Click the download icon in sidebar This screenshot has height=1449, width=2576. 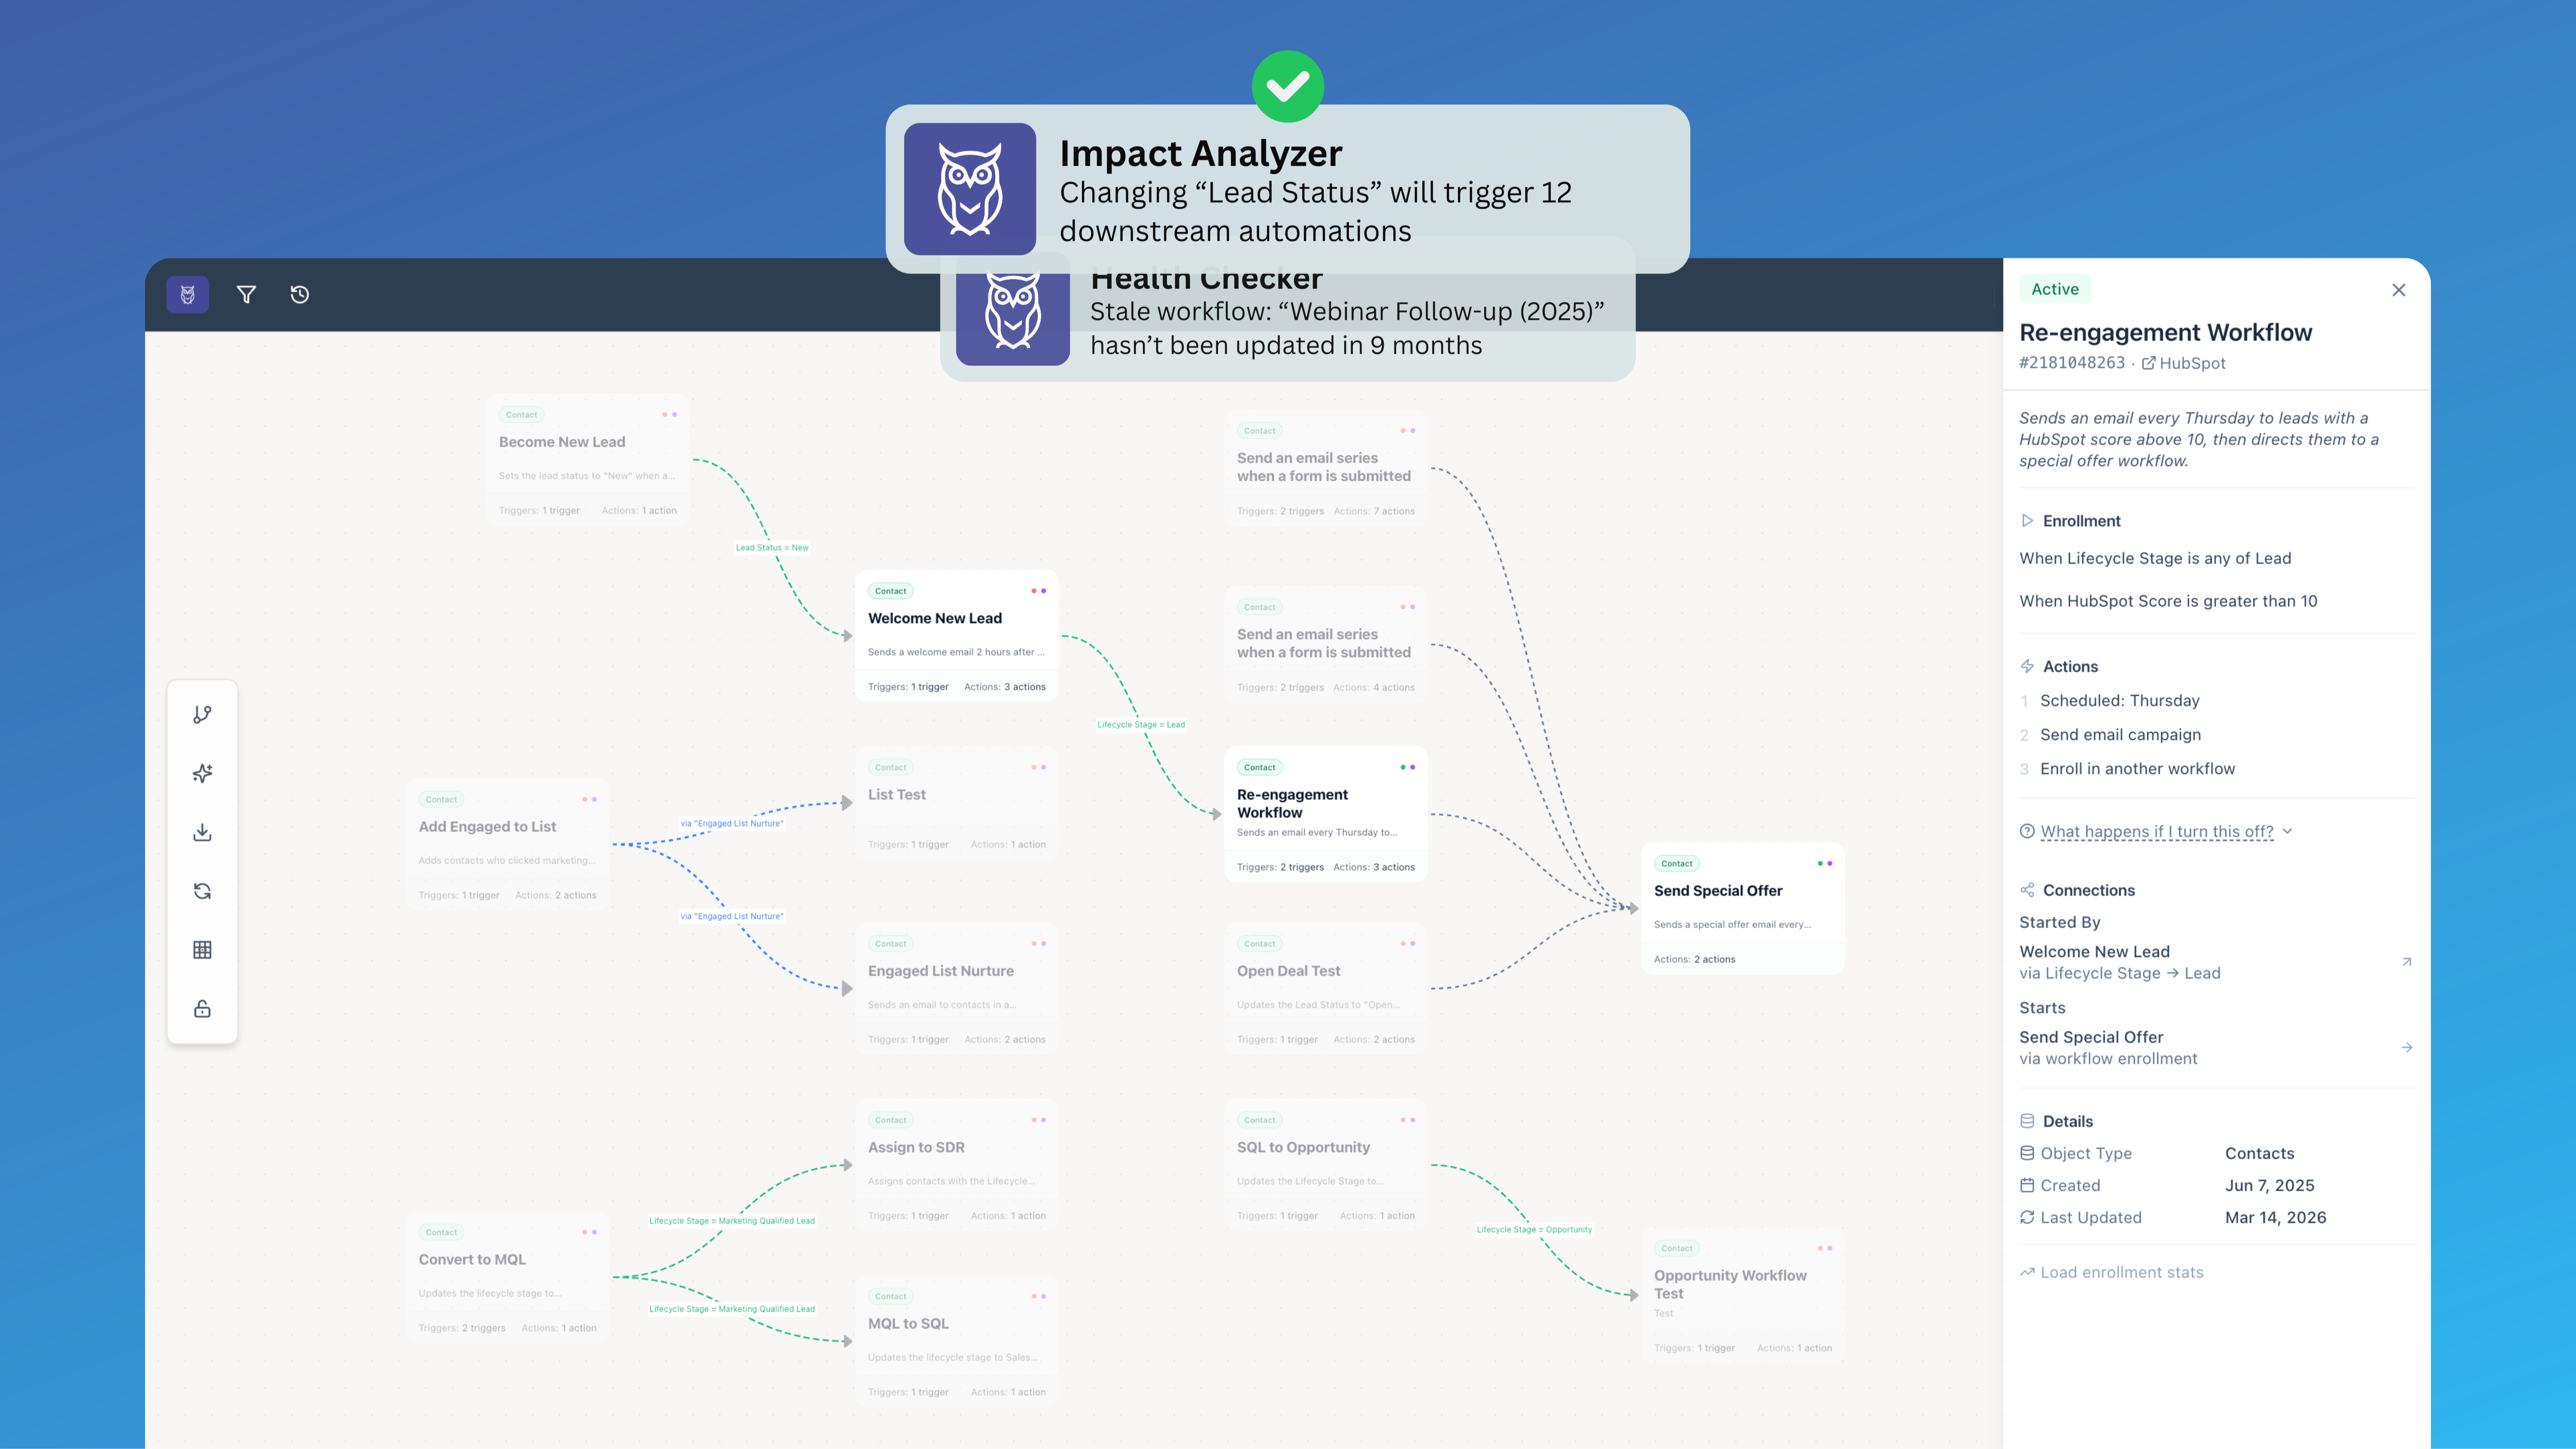point(202,832)
